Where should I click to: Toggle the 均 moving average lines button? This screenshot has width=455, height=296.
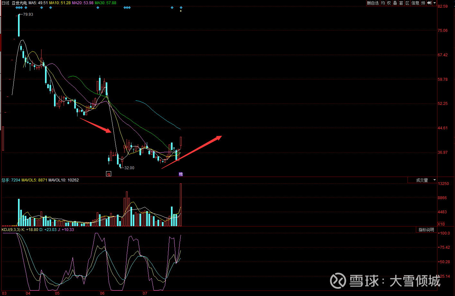tap(383, 3)
